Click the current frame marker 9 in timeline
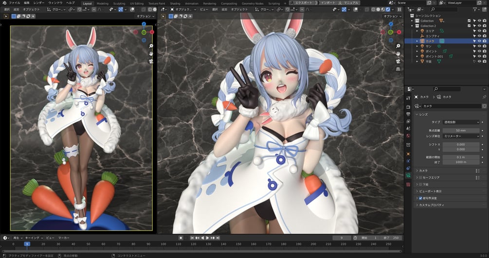Screen dimensions: 489x258 (27, 244)
